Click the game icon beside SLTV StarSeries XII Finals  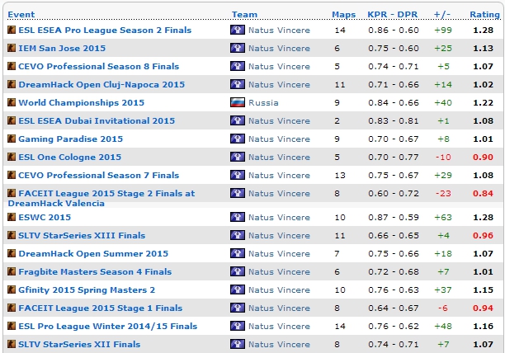12,344
